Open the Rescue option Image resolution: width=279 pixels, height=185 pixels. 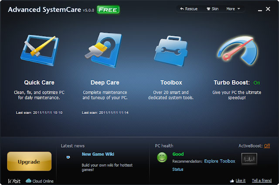click(189, 9)
